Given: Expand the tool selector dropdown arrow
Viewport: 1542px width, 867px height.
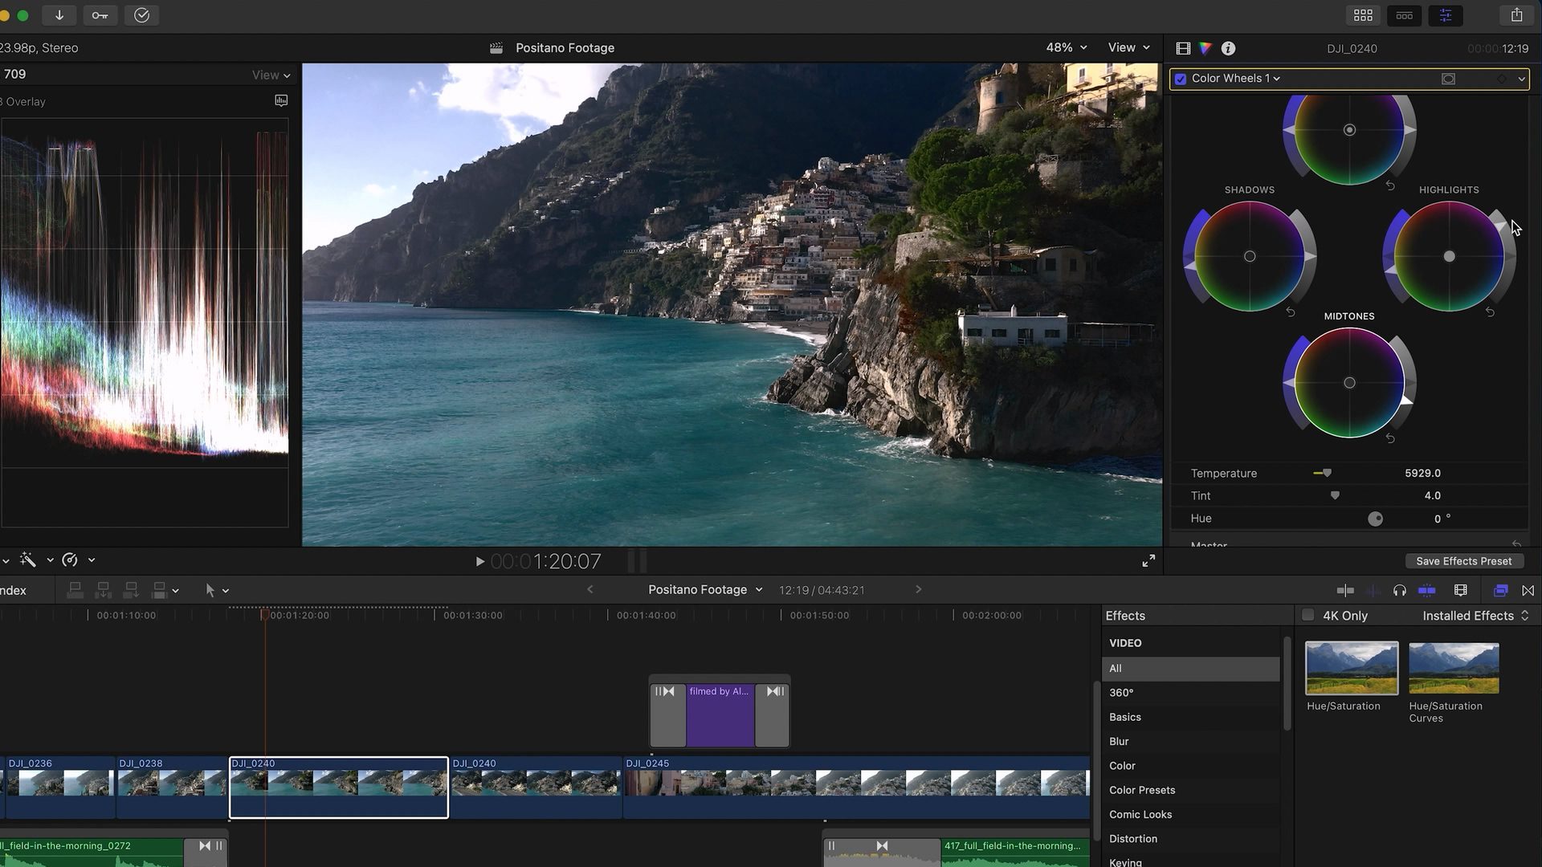Looking at the screenshot, I should pyautogui.click(x=226, y=591).
